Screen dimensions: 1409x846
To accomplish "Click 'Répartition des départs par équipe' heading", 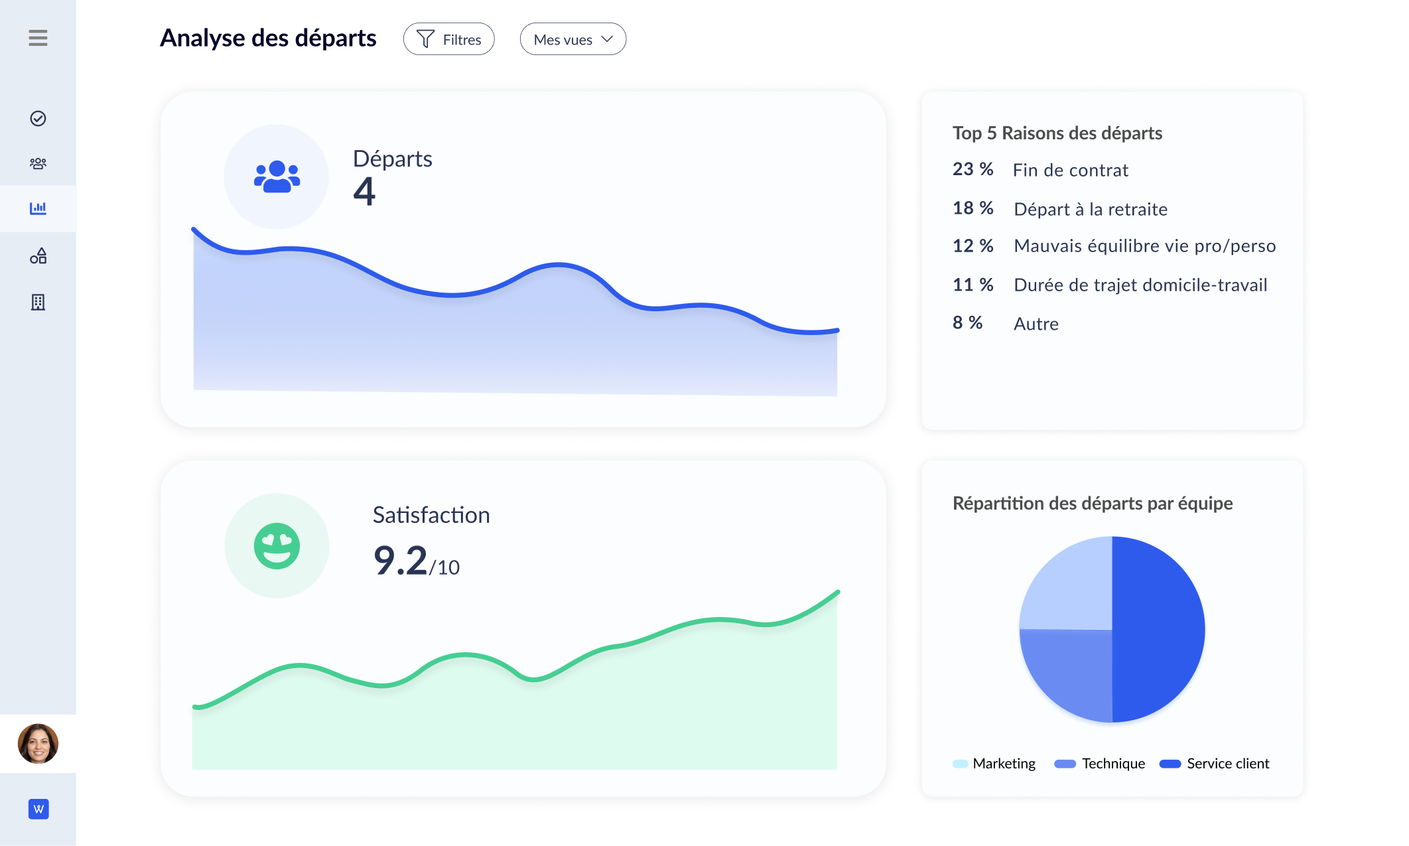I will pos(1093,504).
